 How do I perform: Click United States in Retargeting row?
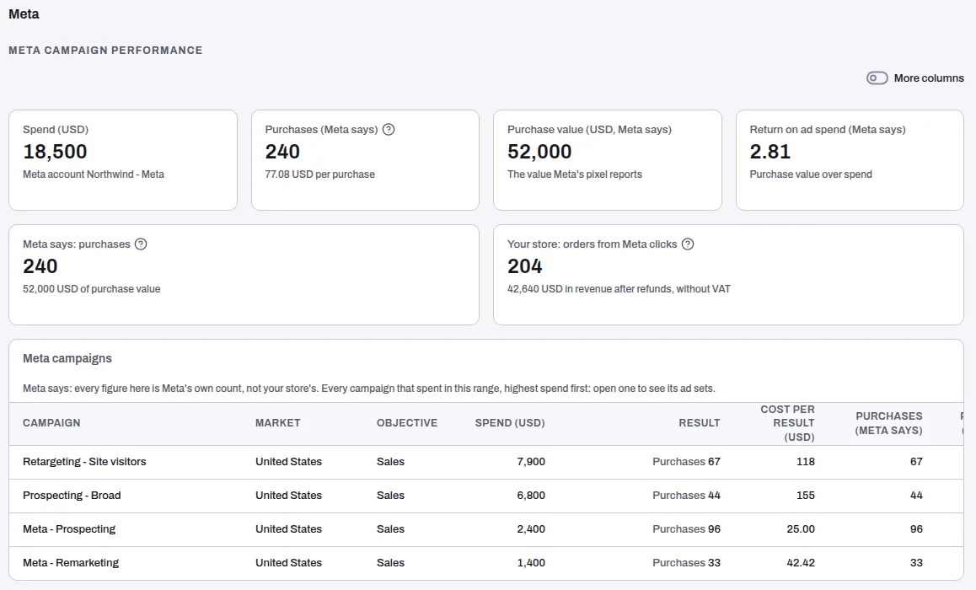click(288, 462)
